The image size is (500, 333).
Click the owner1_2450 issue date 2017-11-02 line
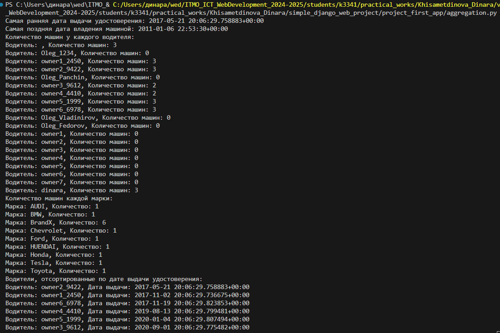click(x=127, y=295)
